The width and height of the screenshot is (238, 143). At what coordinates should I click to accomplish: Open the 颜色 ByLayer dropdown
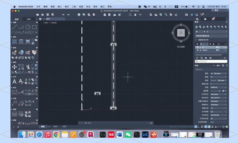pyautogui.click(x=218, y=74)
